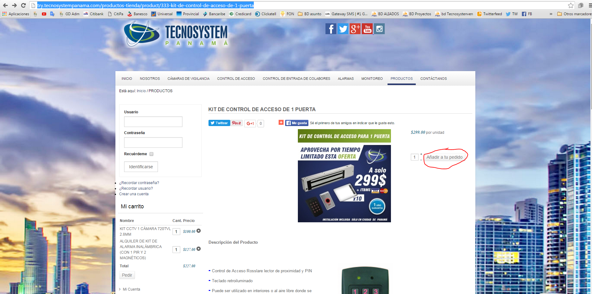Visit Tecnosystem's Google+ page icon
Screen dimensions: 592x294
[x=355, y=29]
